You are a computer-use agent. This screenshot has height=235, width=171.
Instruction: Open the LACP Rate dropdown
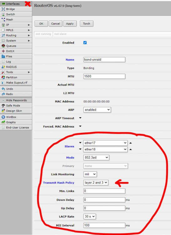(90, 217)
